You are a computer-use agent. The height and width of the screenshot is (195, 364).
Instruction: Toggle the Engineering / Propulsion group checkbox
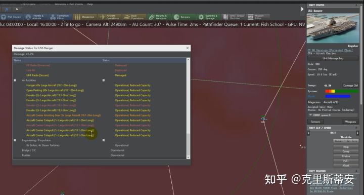(x=15, y=140)
